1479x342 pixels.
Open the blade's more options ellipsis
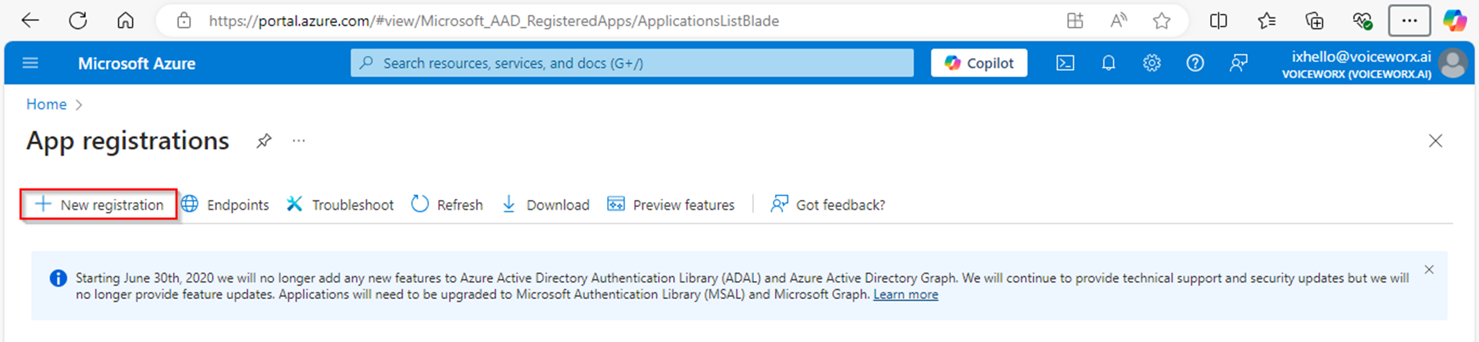(299, 141)
